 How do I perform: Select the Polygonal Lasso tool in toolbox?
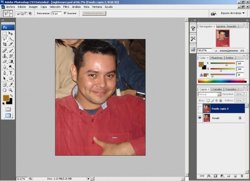pos(5,39)
